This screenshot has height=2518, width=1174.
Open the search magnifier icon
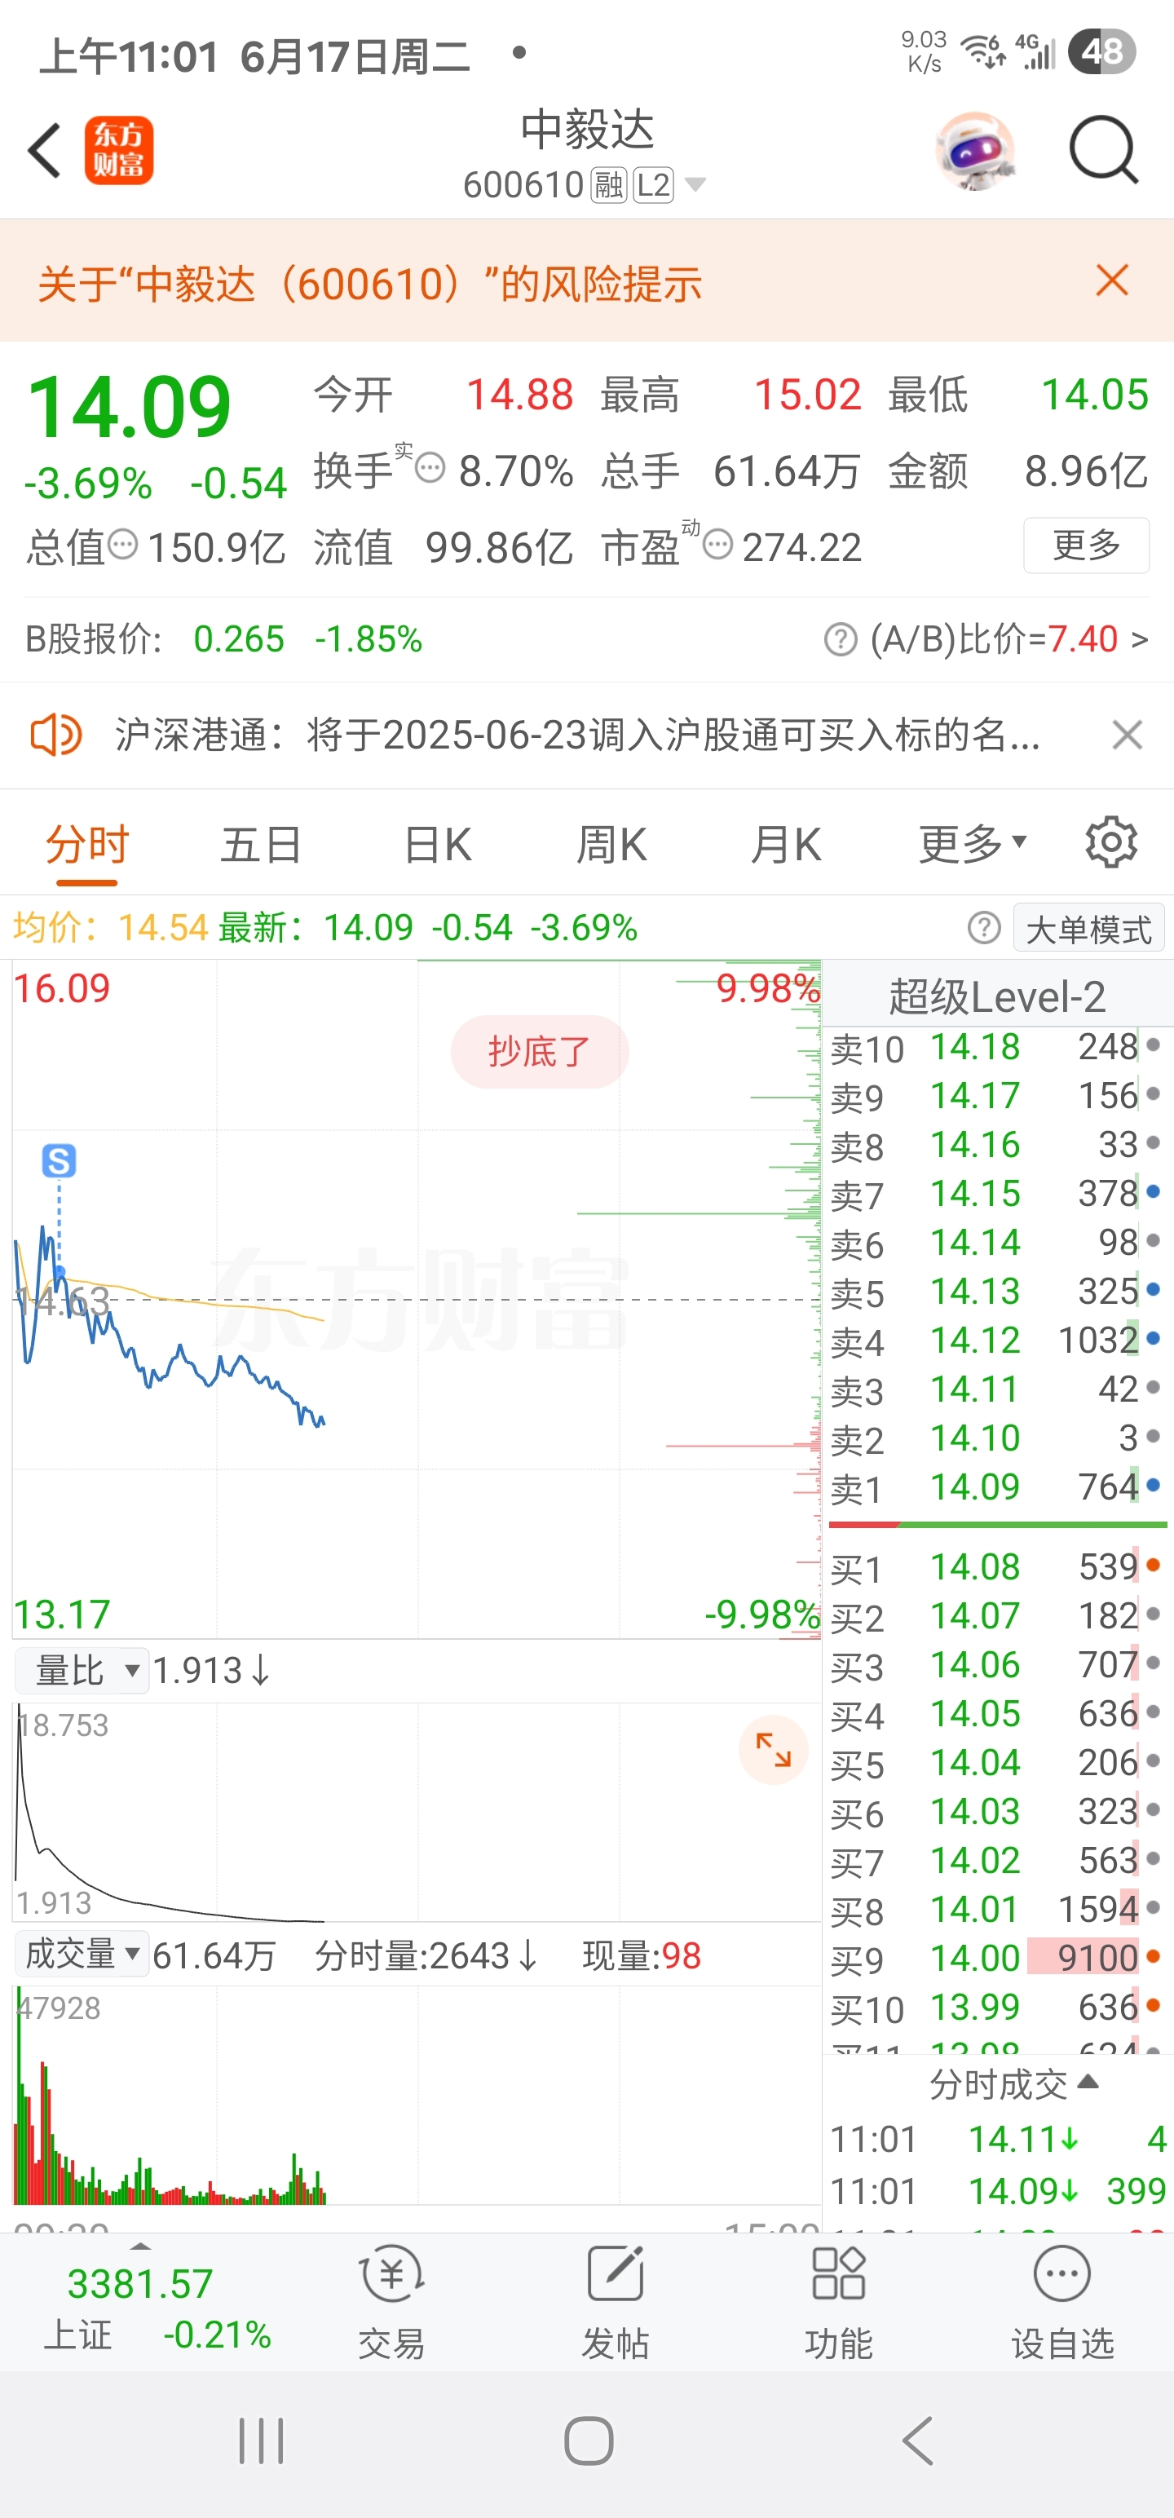pos(1104,149)
